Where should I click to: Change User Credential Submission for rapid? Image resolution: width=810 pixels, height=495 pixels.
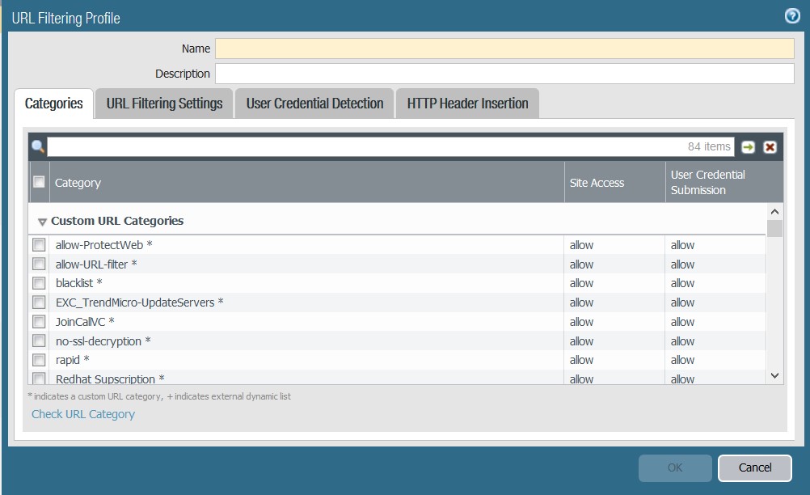coord(683,360)
